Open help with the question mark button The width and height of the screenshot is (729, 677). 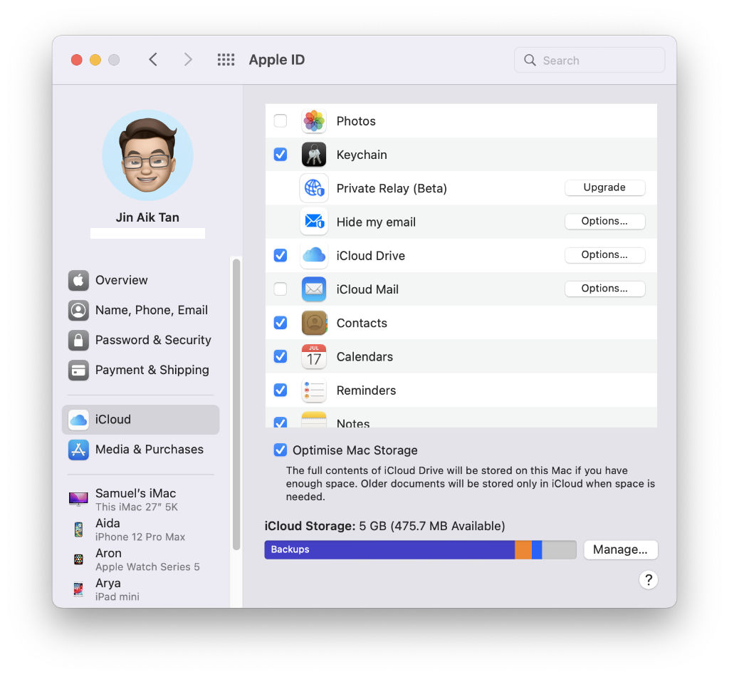pyautogui.click(x=648, y=580)
